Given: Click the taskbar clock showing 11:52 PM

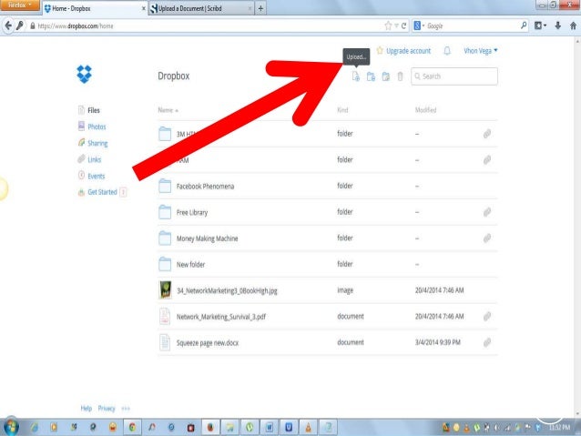Looking at the screenshot, I should tap(559, 428).
